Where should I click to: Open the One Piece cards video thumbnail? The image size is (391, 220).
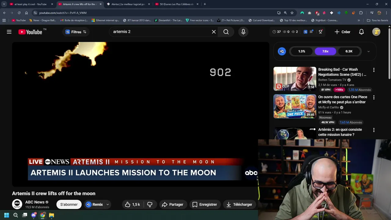tap(295, 106)
